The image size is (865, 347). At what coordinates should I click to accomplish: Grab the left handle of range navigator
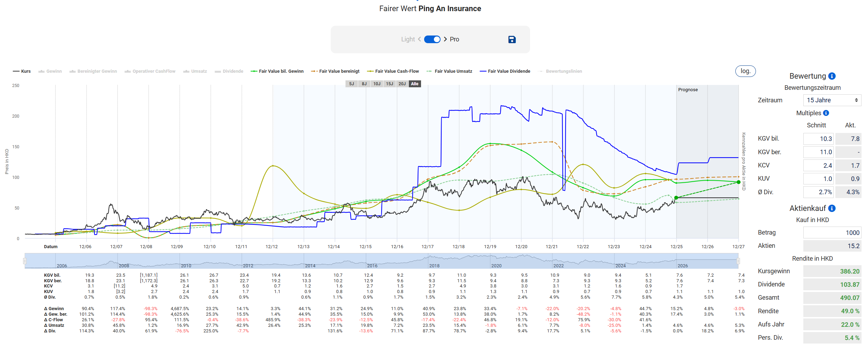tap(25, 261)
